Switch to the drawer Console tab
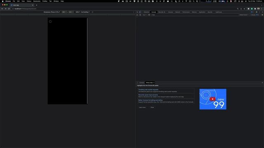264x148 pixels. [x=141, y=83]
